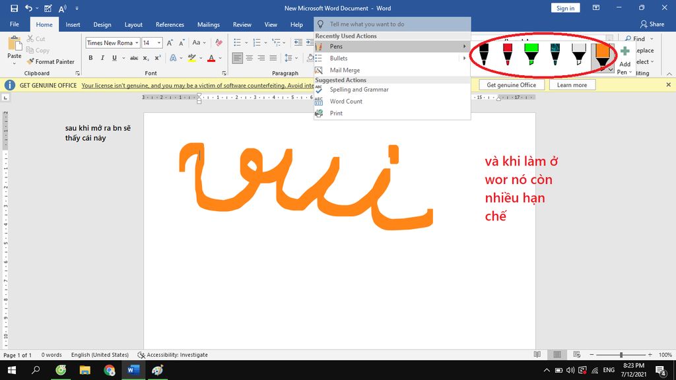Adjust the zoom slider handle
Image resolution: width=676 pixels, height=380 pixels.
coord(621,354)
